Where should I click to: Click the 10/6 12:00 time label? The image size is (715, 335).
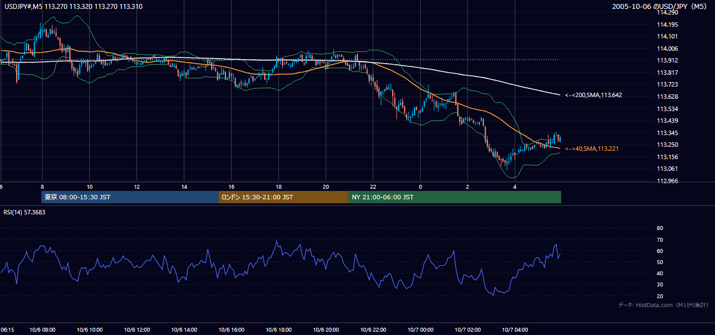(137, 330)
